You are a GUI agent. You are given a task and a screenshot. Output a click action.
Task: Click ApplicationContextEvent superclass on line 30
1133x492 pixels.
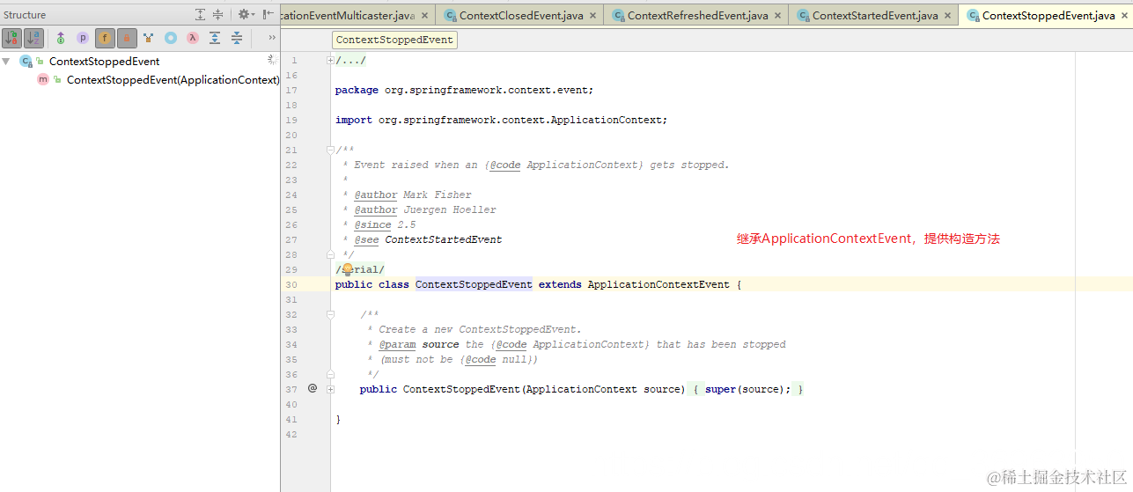click(x=658, y=284)
